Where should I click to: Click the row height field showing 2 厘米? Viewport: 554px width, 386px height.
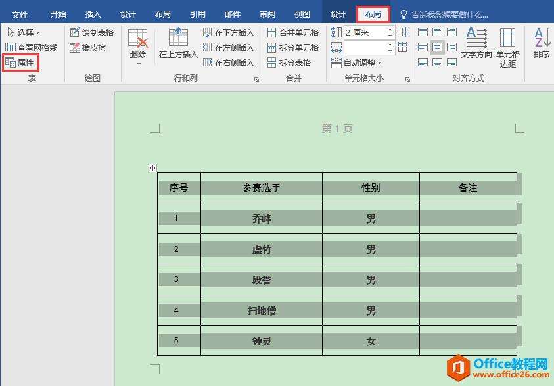tap(364, 32)
